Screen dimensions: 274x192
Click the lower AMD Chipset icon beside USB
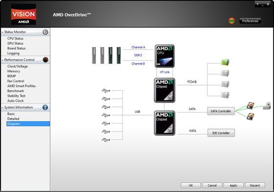tap(164, 123)
